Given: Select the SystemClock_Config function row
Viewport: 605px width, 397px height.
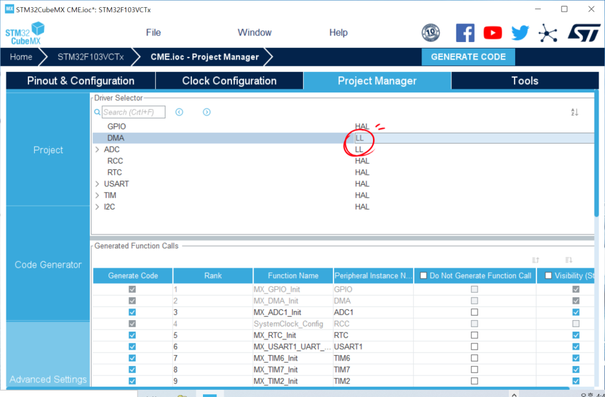Looking at the screenshot, I should pos(343,324).
